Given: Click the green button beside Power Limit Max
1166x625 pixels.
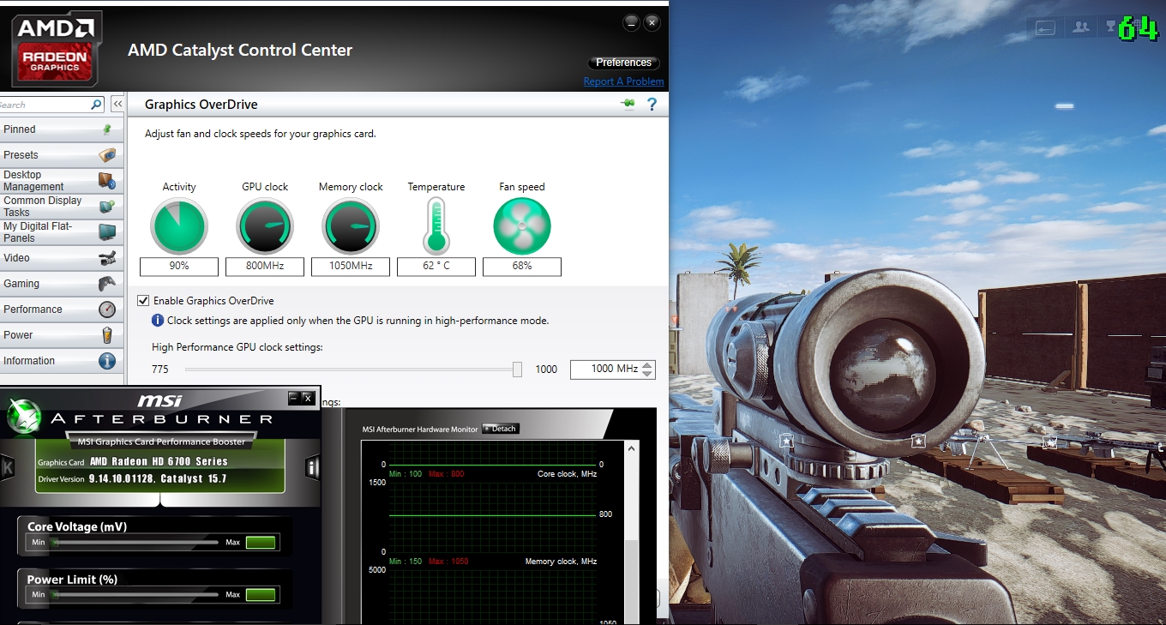Looking at the screenshot, I should click(261, 594).
